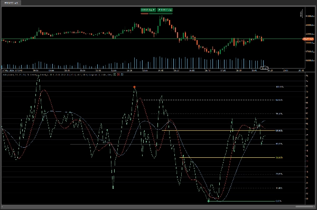Click the 78.60% Fibonacci level label

point(279,113)
